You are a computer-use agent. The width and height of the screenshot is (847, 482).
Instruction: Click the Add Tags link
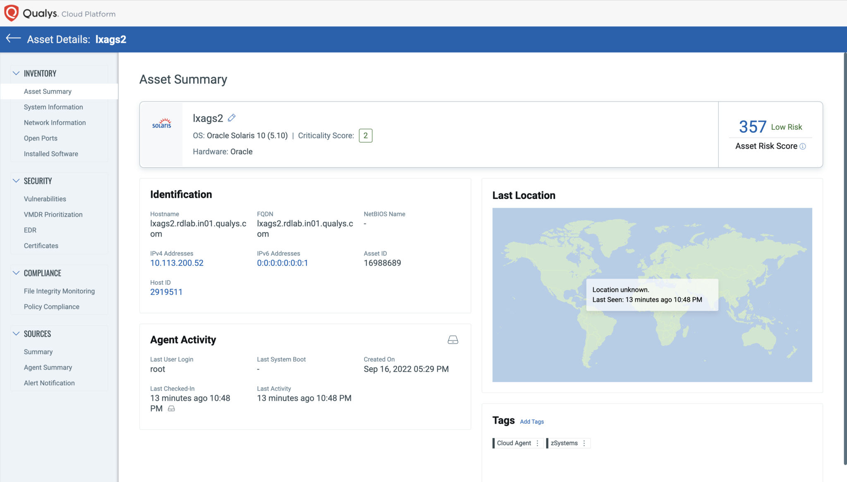click(532, 421)
